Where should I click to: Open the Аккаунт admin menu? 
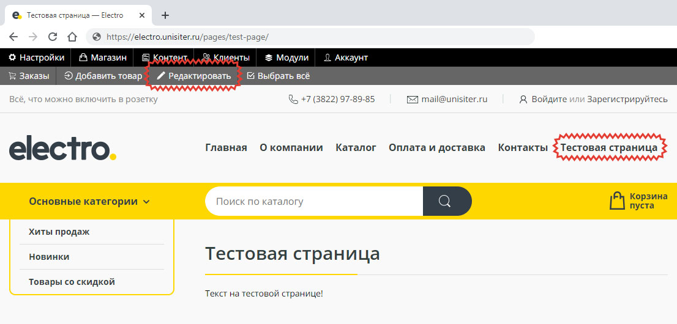point(346,57)
